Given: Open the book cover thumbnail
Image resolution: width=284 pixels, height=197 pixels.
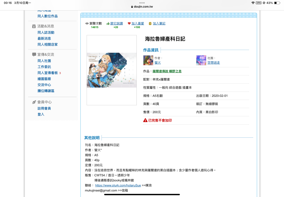Looking at the screenshot, I should [111, 70].
